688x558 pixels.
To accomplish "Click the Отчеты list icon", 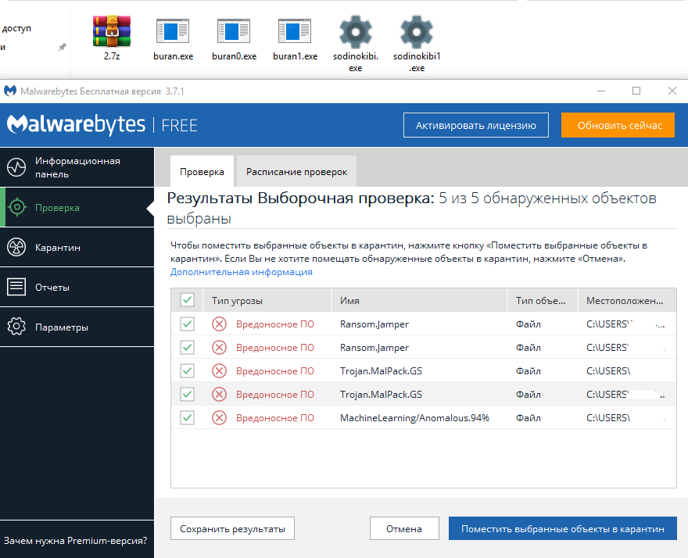I will pyautogui.click(x=16, y=287).
